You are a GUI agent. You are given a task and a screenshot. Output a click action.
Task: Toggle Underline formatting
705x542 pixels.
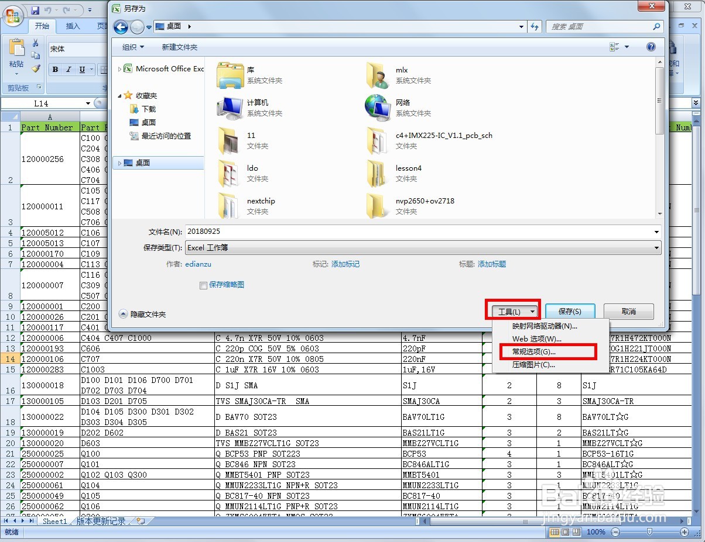pos(82,70)
